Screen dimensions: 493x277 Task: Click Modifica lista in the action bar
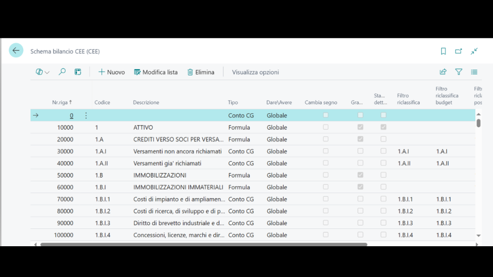pyautogui.click(x=156, y=72)
